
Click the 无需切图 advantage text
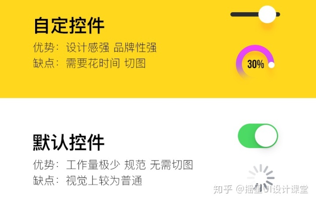point(171,165)
